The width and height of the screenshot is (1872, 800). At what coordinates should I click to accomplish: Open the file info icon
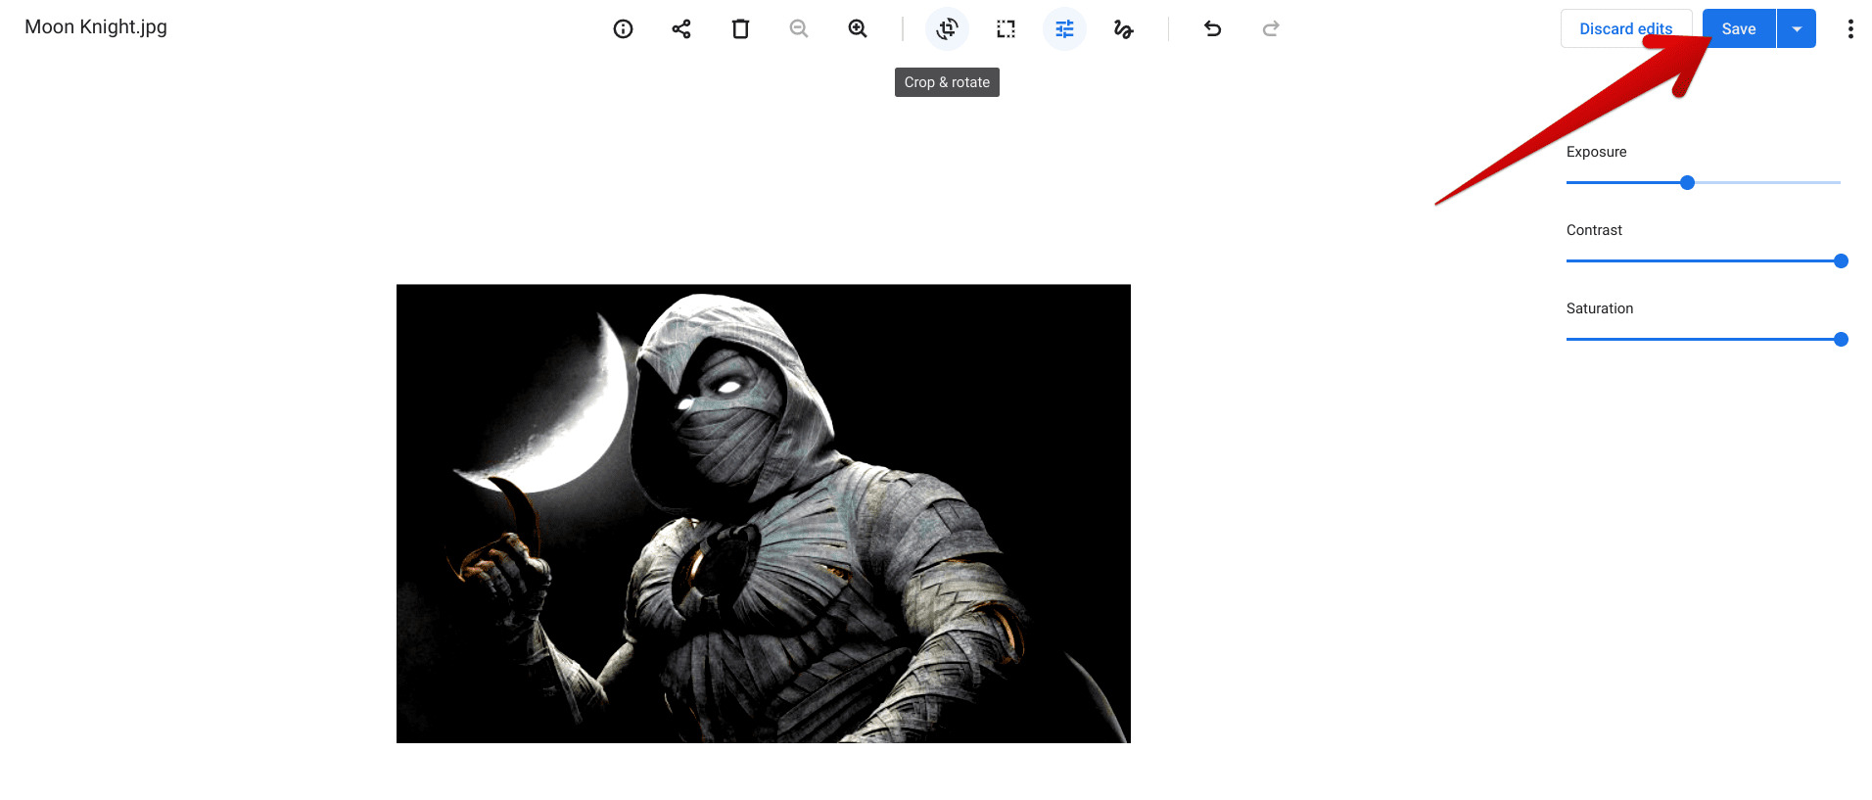click(x=623, y=29)
